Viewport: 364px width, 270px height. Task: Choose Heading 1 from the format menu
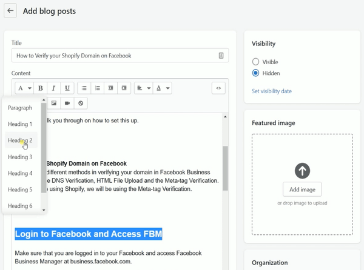tap(21, 124)
